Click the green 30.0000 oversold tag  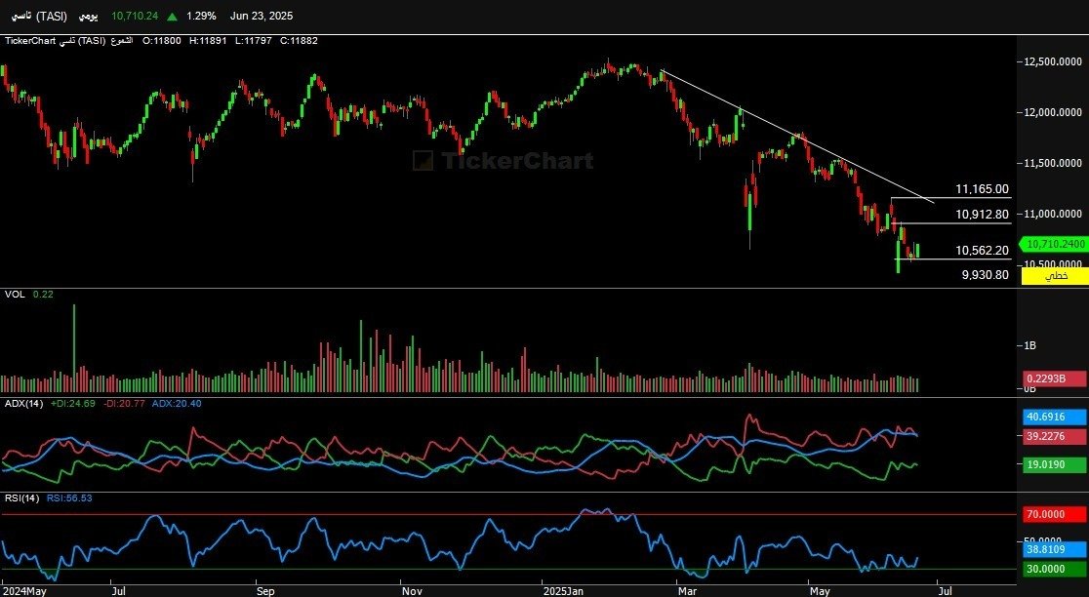[1054, 569]
